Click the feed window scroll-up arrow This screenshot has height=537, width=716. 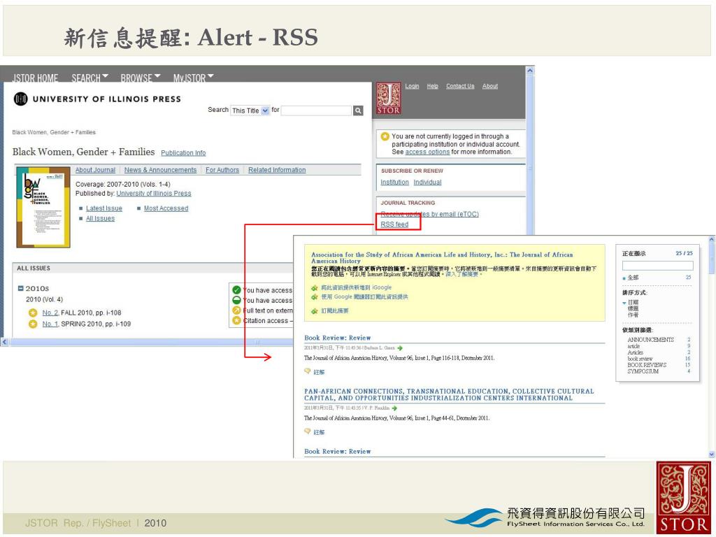pyautogui.click(x=711, y=239)
